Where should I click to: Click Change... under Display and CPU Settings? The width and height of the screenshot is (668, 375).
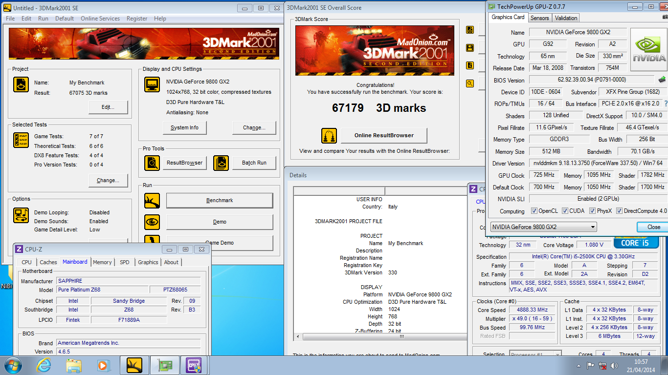coord(254,127)
